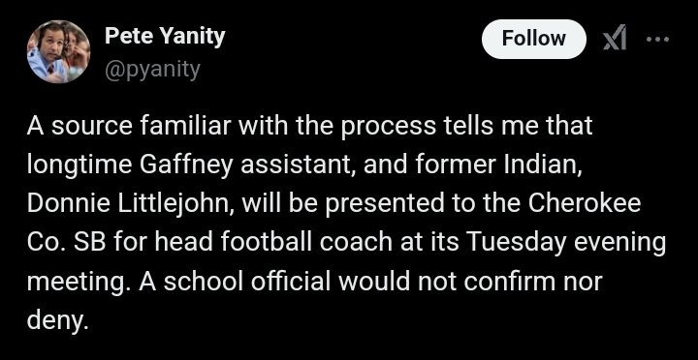Open the Grok explain-post icon
Screen dimensions: 698x360
point(615,38)
